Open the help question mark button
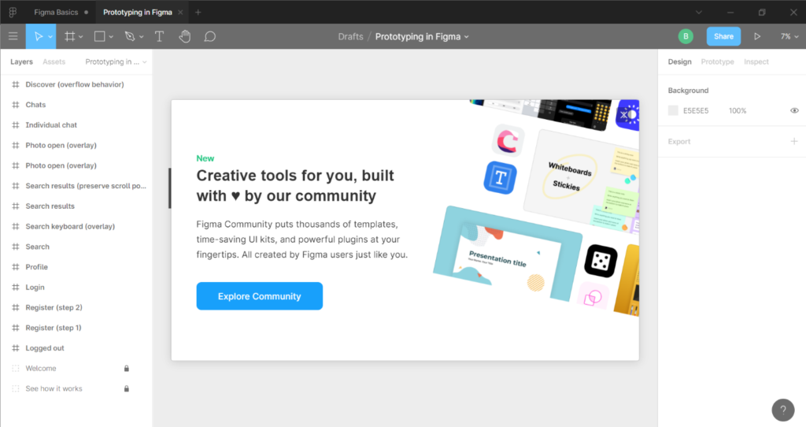The width and height of the screenshot is (806, 427). coord(783,410)
